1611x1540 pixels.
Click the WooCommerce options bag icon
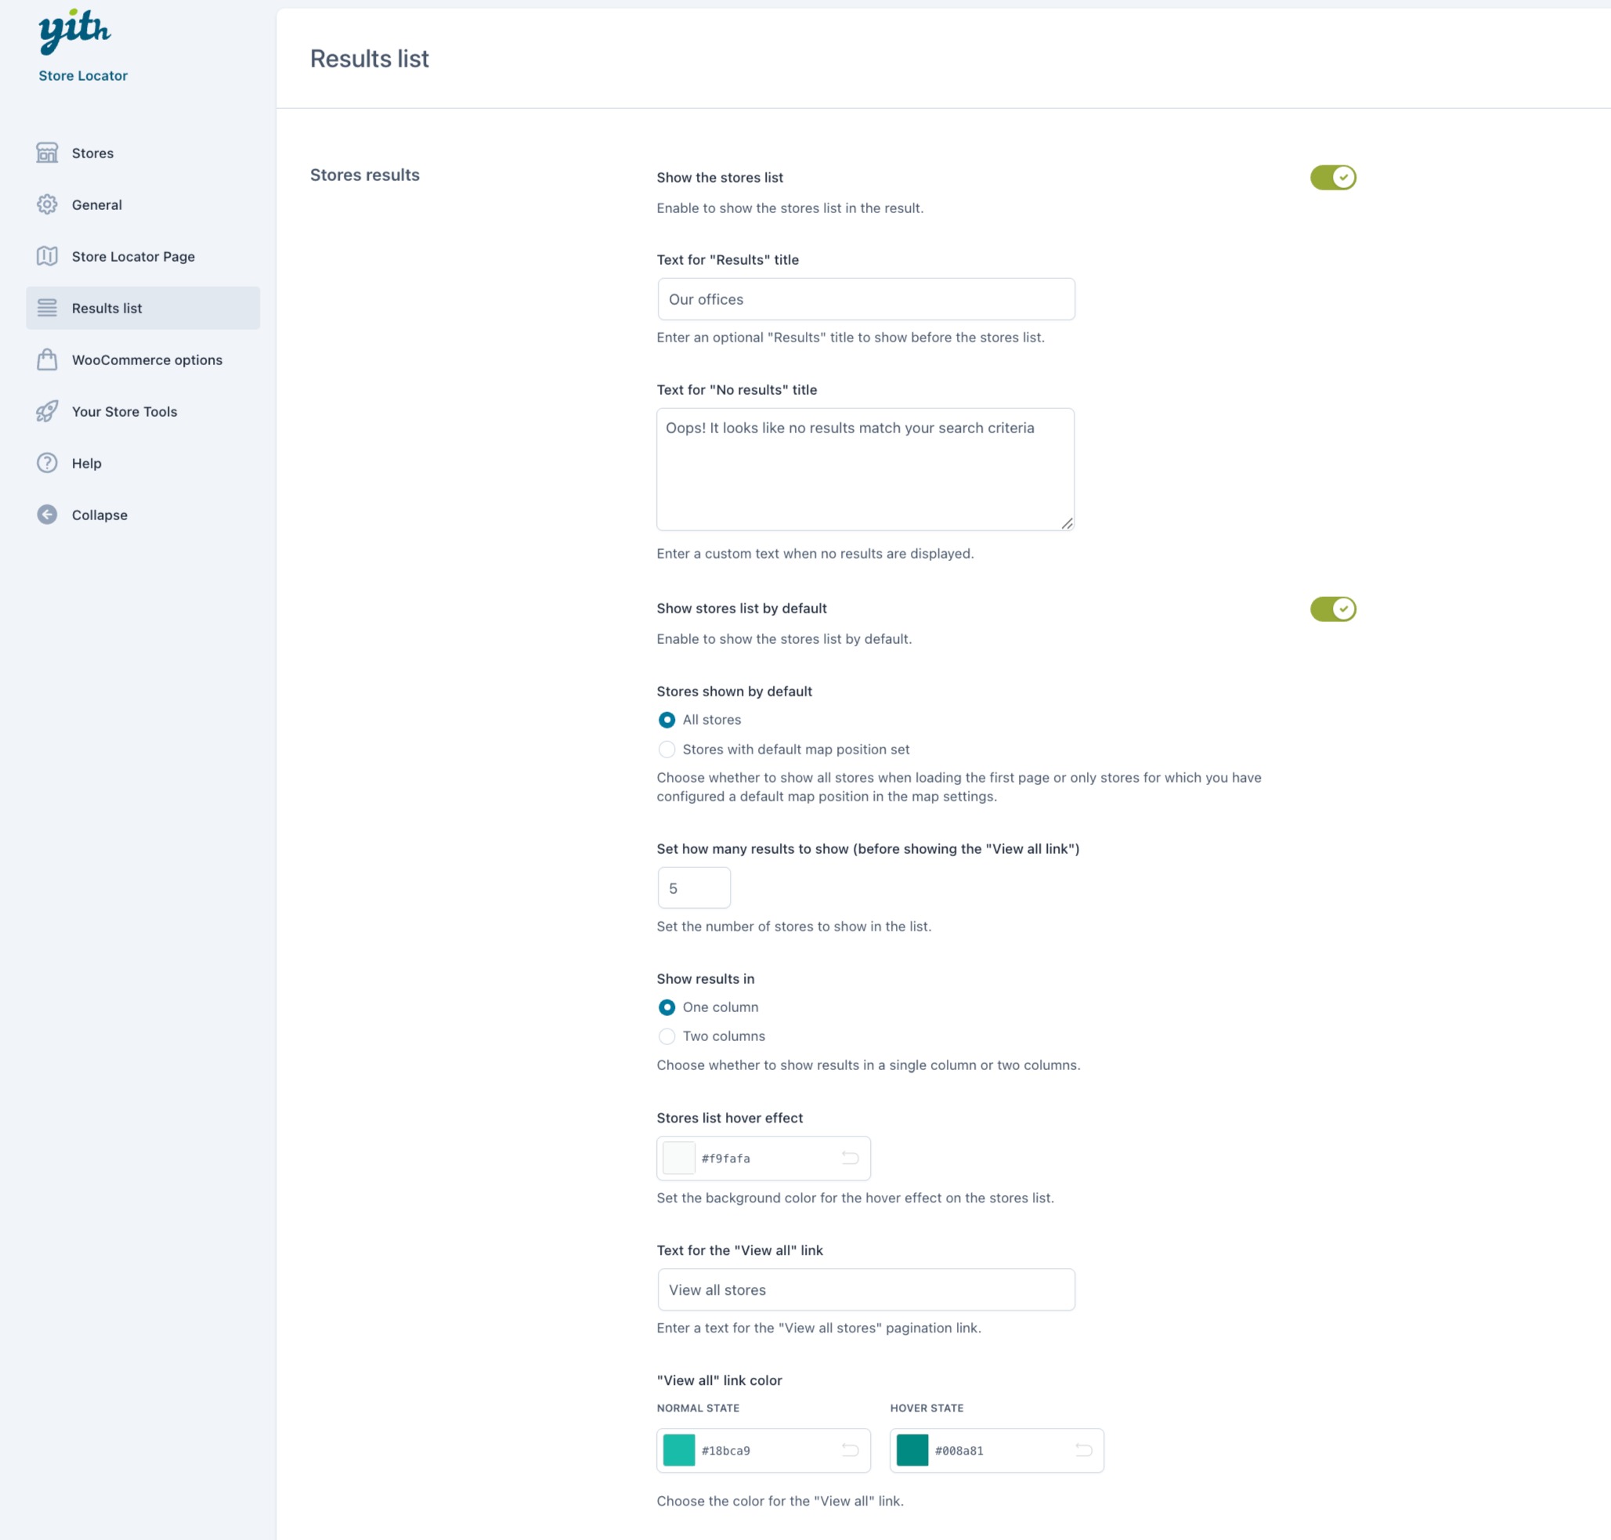coord(47,360)
